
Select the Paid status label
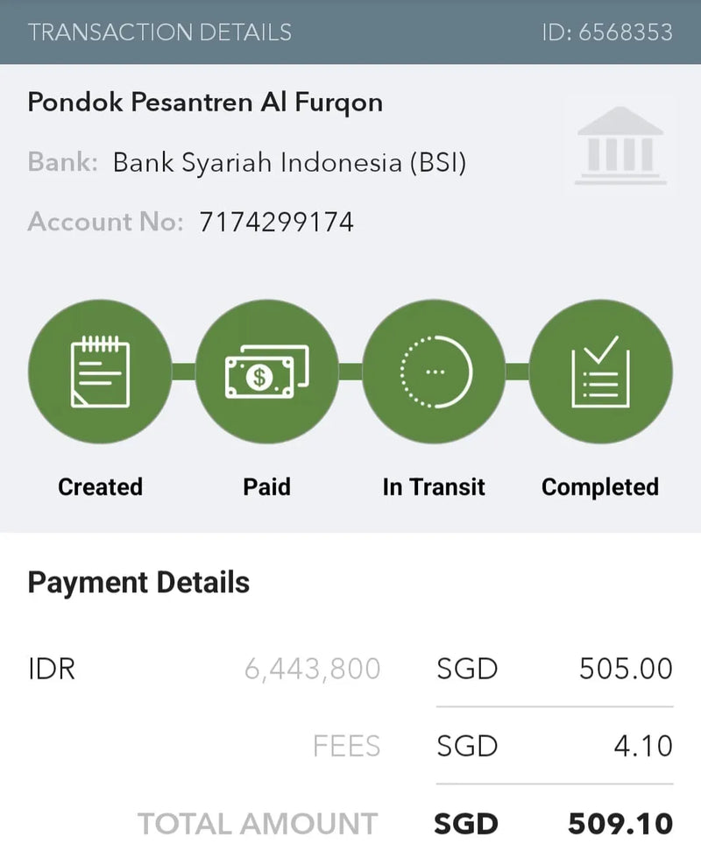point(266,486)
